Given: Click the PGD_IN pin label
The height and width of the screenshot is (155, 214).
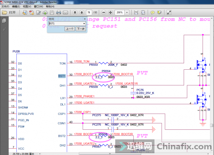Looking at the screenshot, I should coord(23,120).
